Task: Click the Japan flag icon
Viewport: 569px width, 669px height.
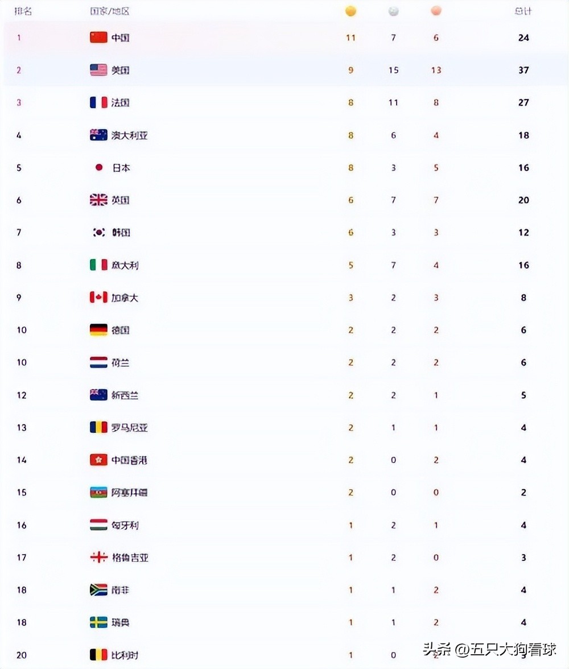Action: coord(98,168)
